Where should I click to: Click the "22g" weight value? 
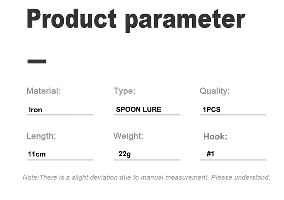pos(125,154)
